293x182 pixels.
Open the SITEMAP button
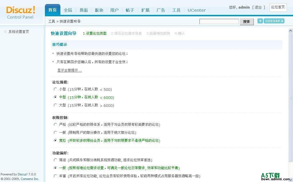point(274,21)
